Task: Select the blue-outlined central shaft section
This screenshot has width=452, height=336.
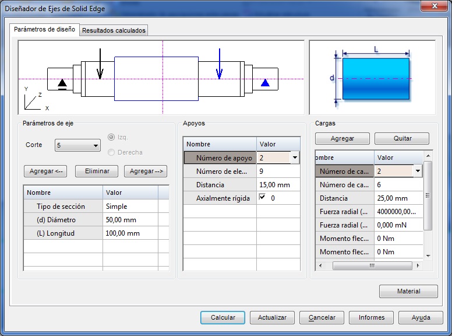Action: pyautogui.click(x=156, y=79)
